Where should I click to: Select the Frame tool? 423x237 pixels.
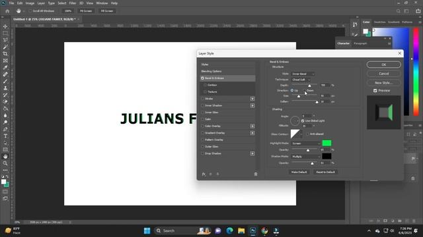pos(5,61)
